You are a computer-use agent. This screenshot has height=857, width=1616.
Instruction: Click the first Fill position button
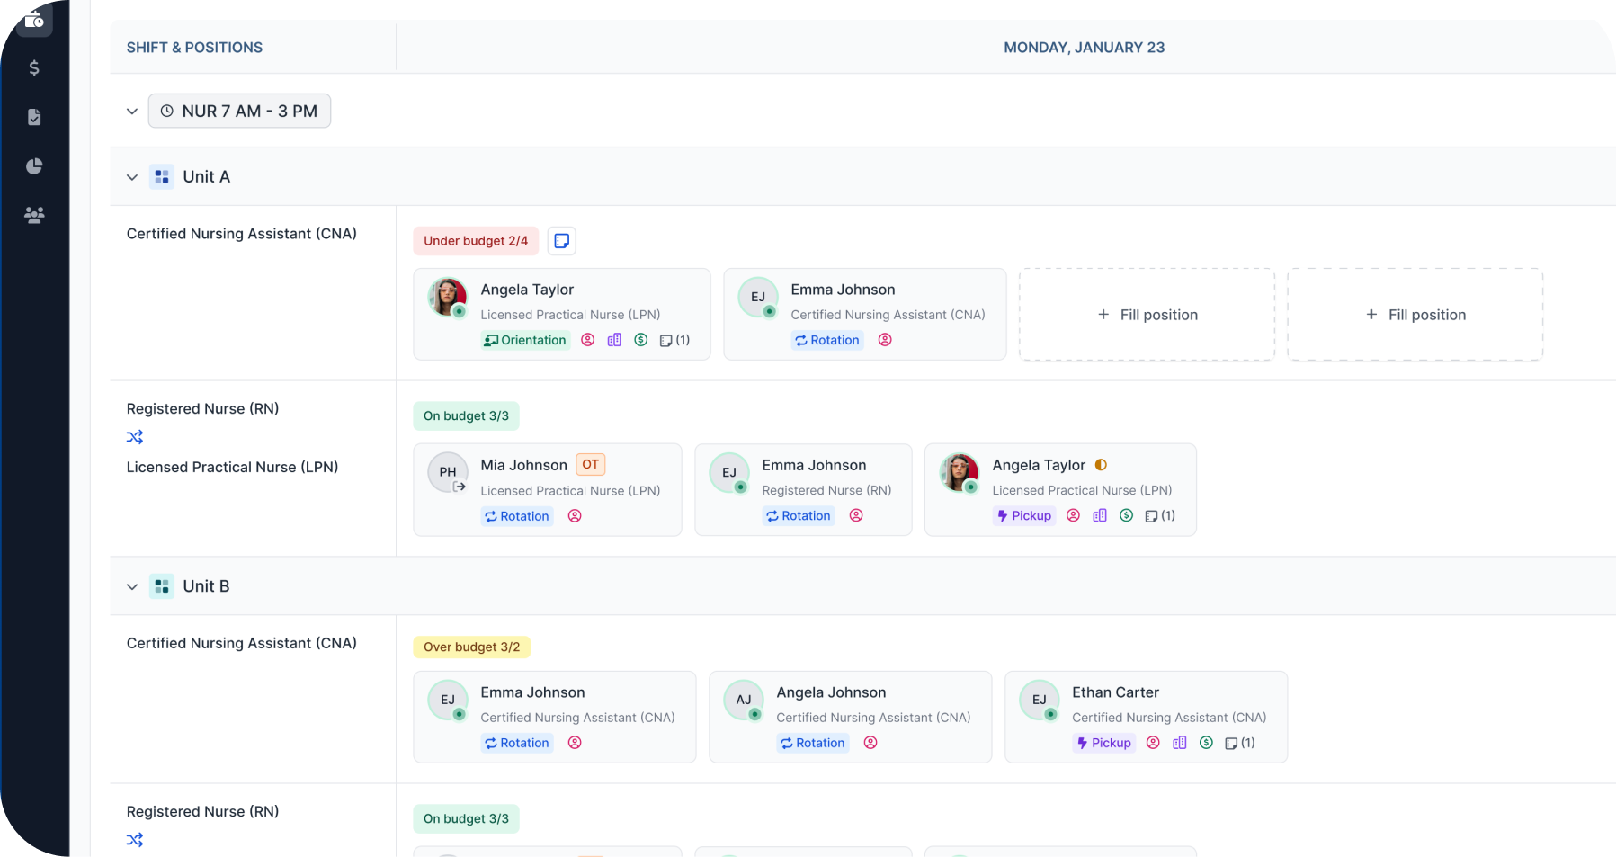click(x=1147, y=314)
